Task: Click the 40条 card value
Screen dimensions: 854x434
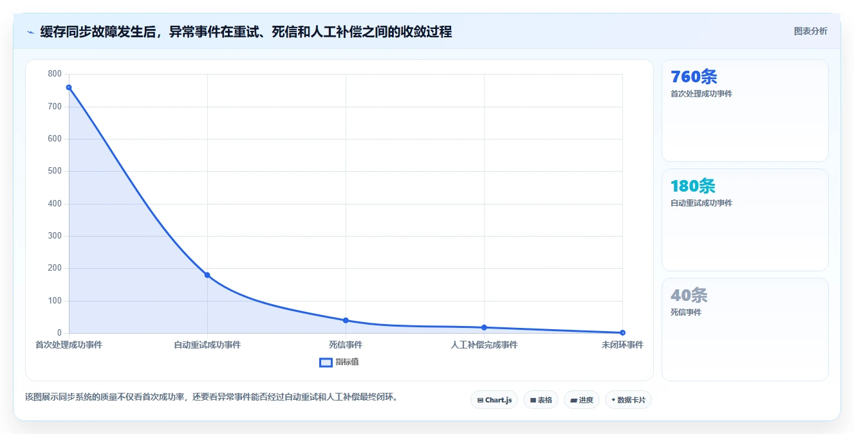Action: [689, 295]
